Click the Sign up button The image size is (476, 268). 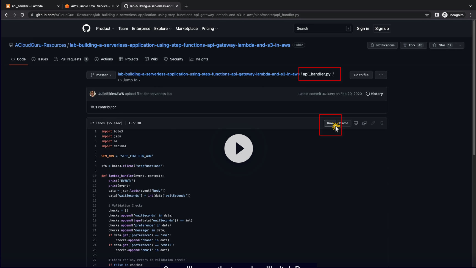click(x=382, y=29)
